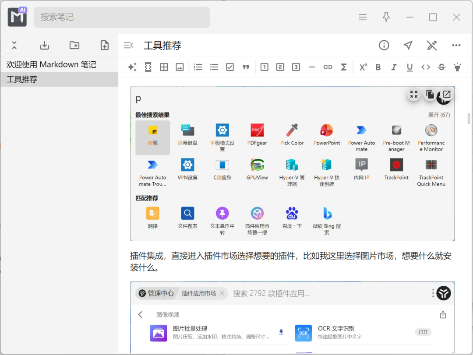This screenshot has height=355, width=473.
Task: Click the 工具推荐 note title
Action: point(162,46)
